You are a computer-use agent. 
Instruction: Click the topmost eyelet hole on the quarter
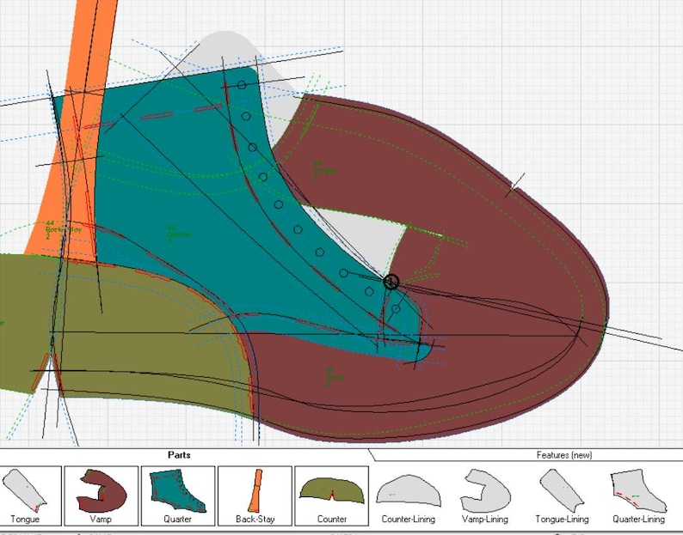(x=242, y=85)
